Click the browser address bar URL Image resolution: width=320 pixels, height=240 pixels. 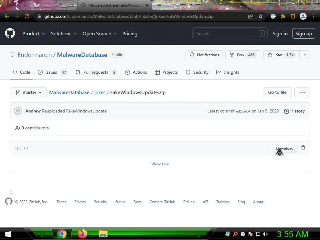(x=129, y=16)
